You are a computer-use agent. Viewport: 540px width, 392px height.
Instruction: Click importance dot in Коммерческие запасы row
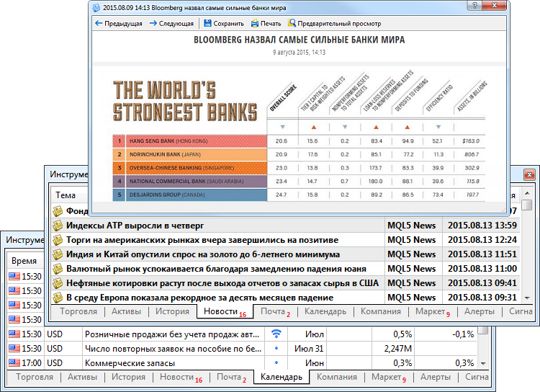tap(276, 362)
